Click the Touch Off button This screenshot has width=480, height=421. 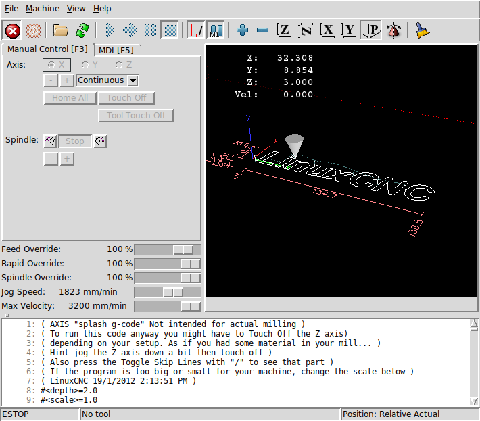tap(126, 98)
